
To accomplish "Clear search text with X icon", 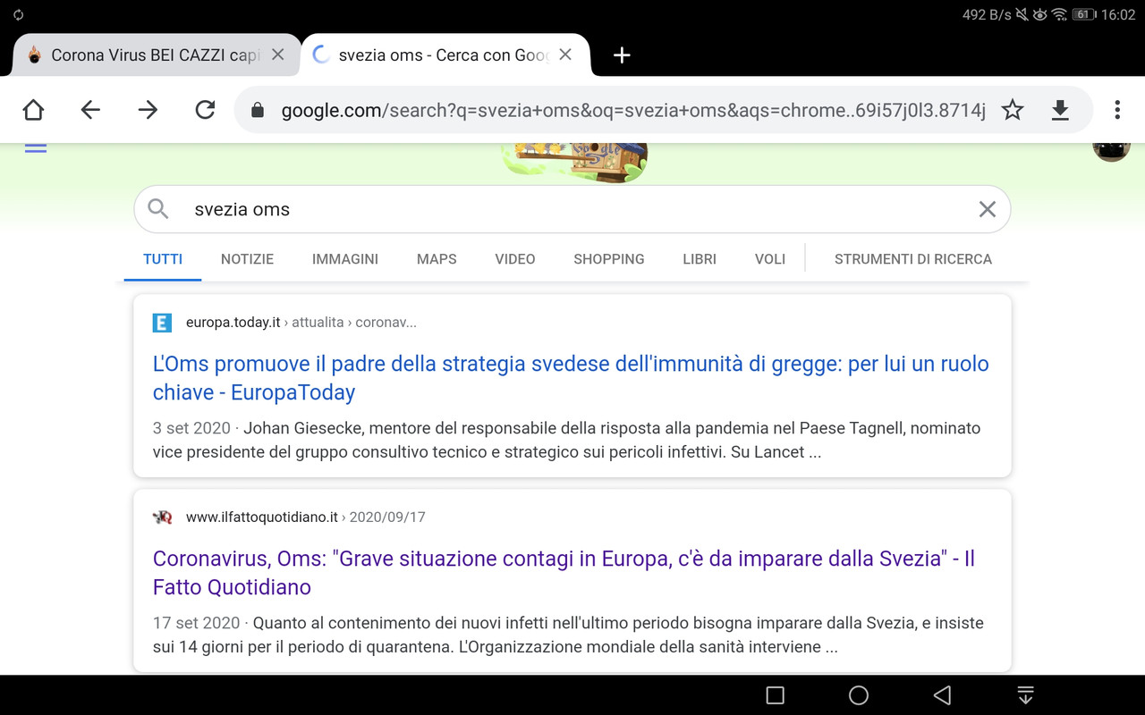I will point(987,209).
